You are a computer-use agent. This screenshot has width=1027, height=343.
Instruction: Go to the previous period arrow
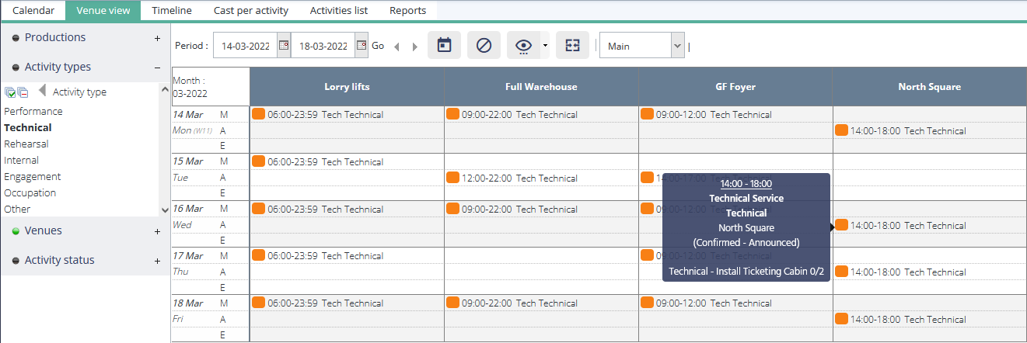(x=396, y=47)
